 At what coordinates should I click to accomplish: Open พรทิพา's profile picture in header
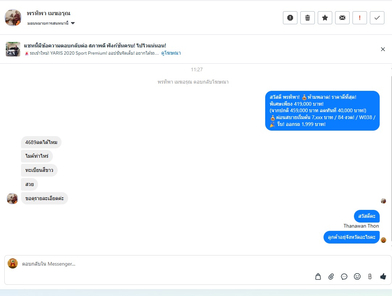tap(13, 18)
